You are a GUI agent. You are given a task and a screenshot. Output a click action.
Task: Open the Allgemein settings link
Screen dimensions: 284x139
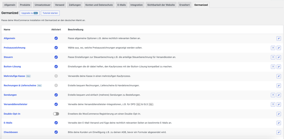[9, 38]
